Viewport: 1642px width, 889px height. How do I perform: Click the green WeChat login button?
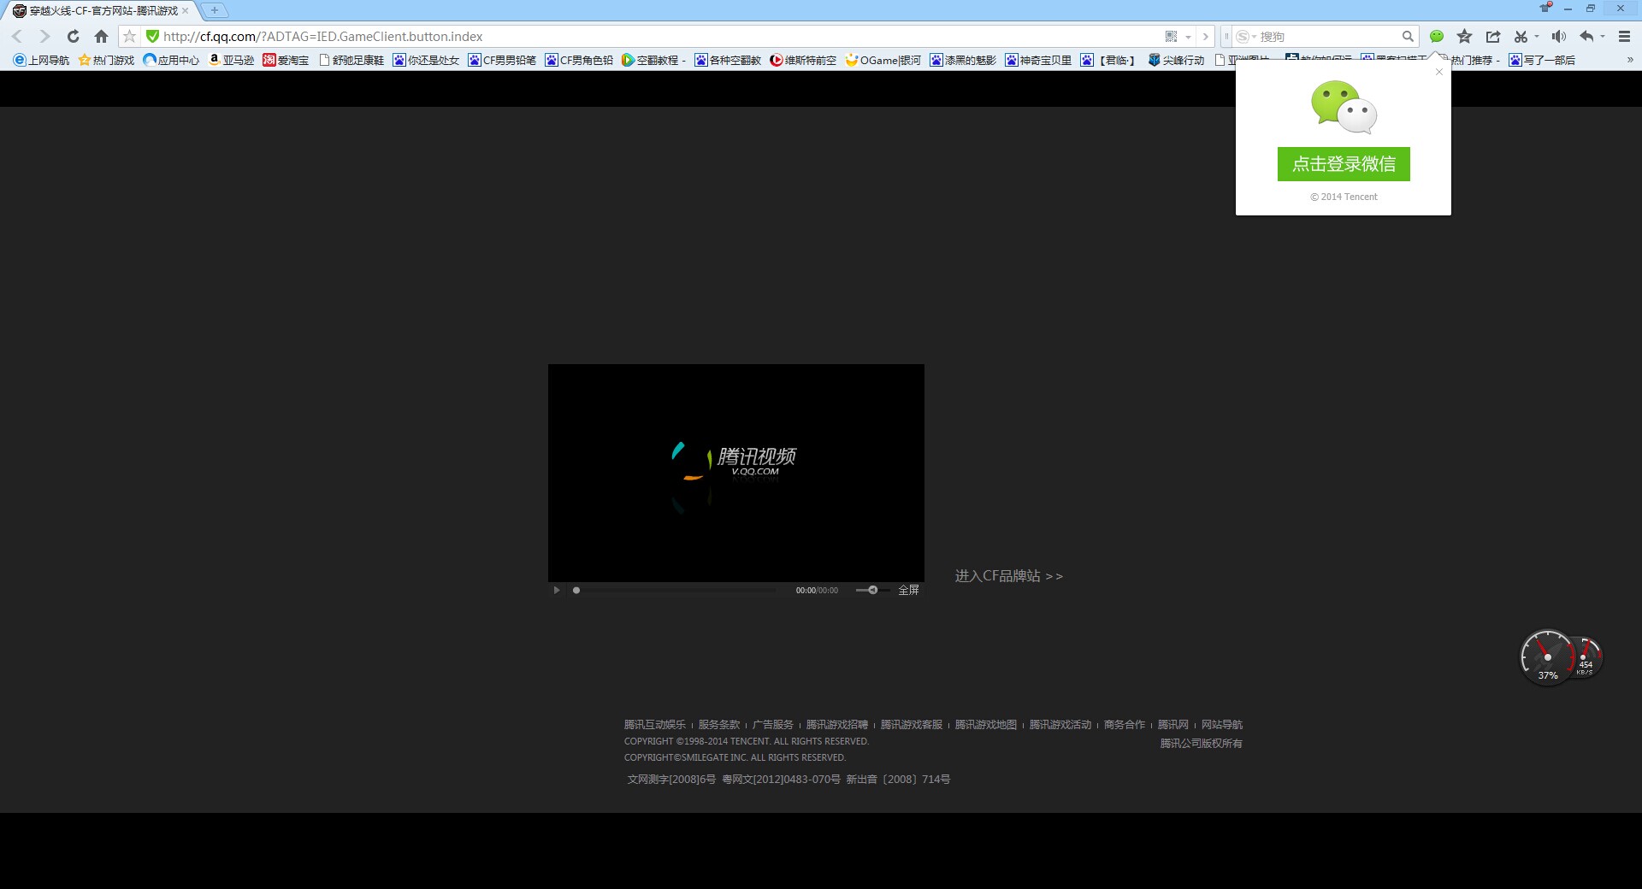point(1344,164)
